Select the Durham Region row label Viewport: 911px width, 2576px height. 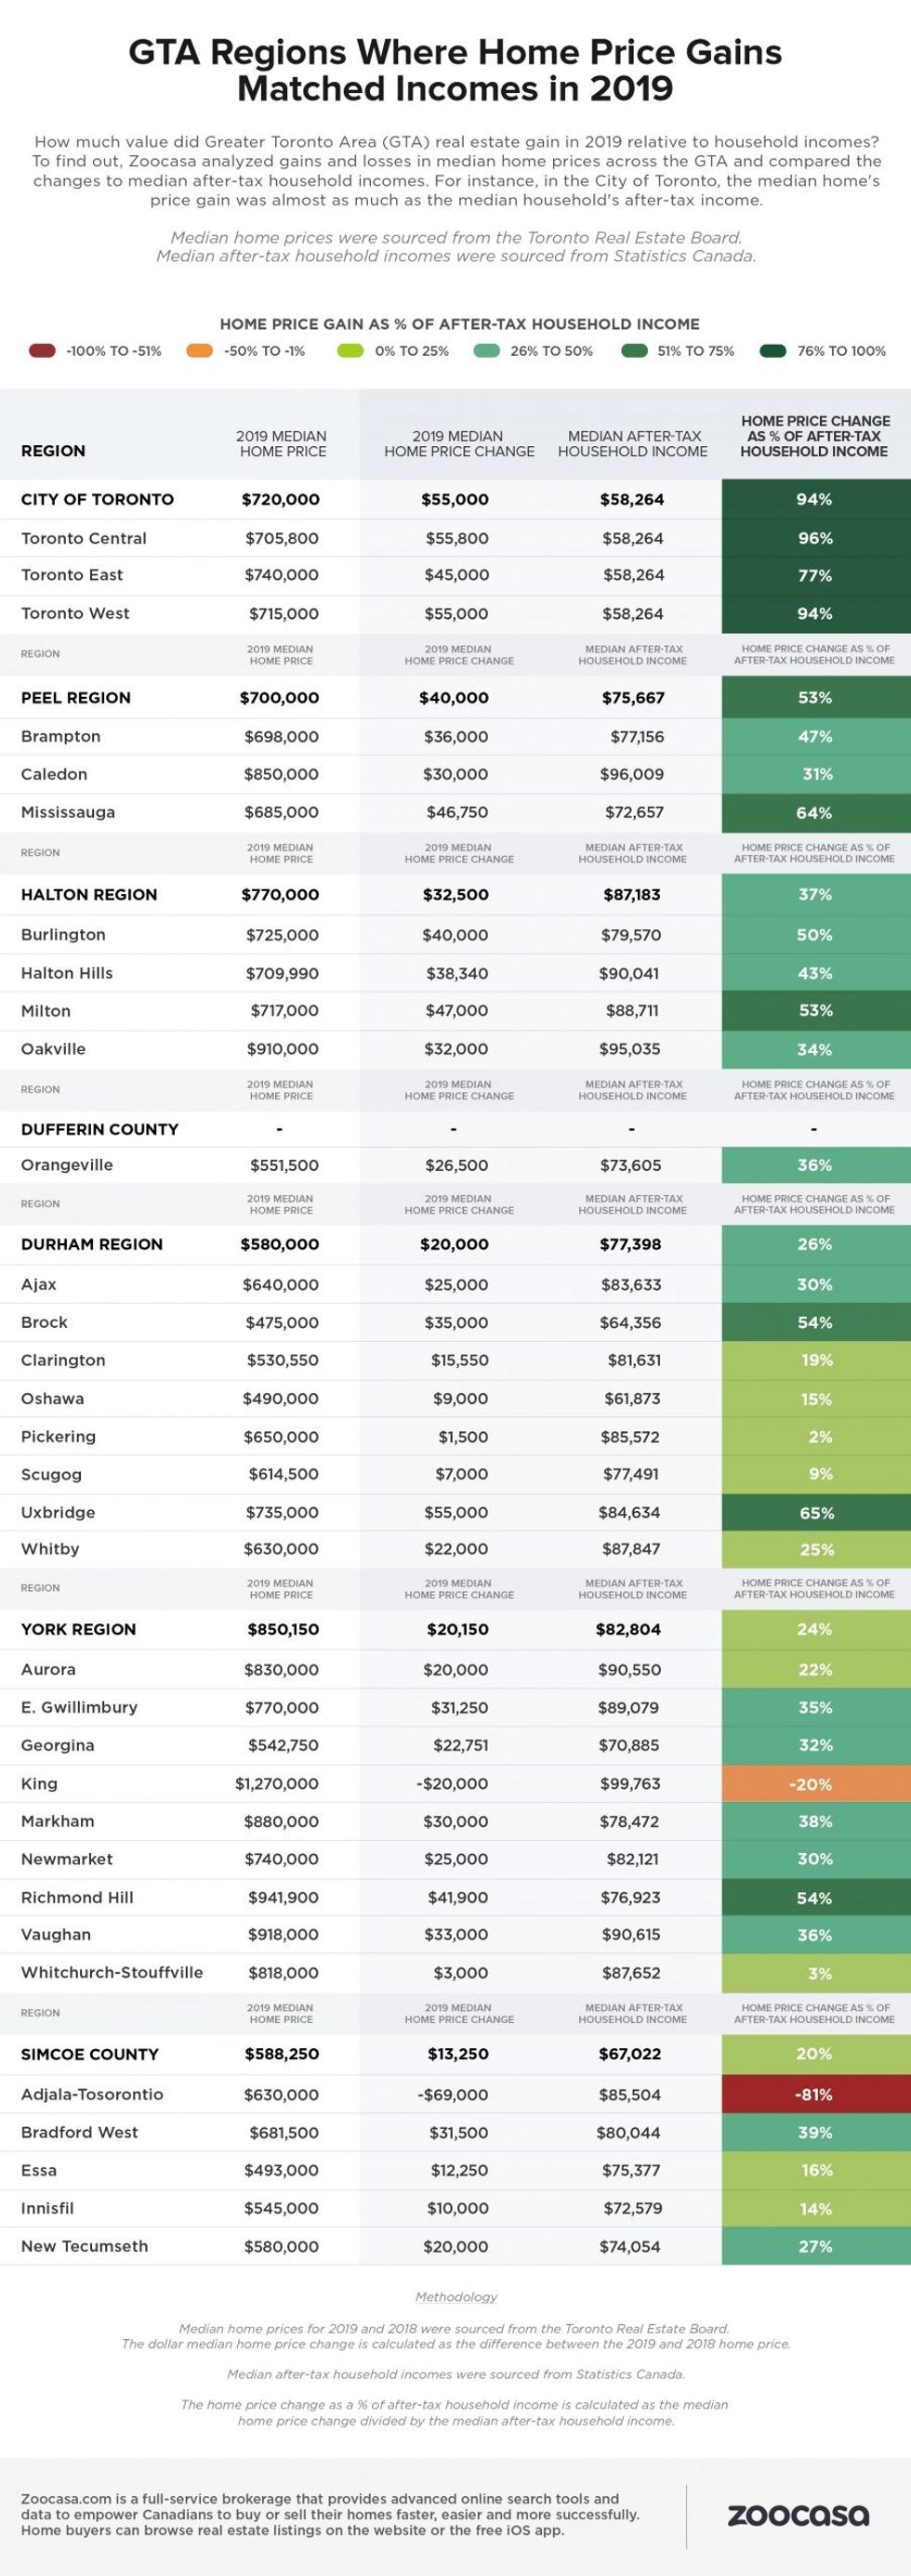pyautogui.click(x=91, y=1244)
